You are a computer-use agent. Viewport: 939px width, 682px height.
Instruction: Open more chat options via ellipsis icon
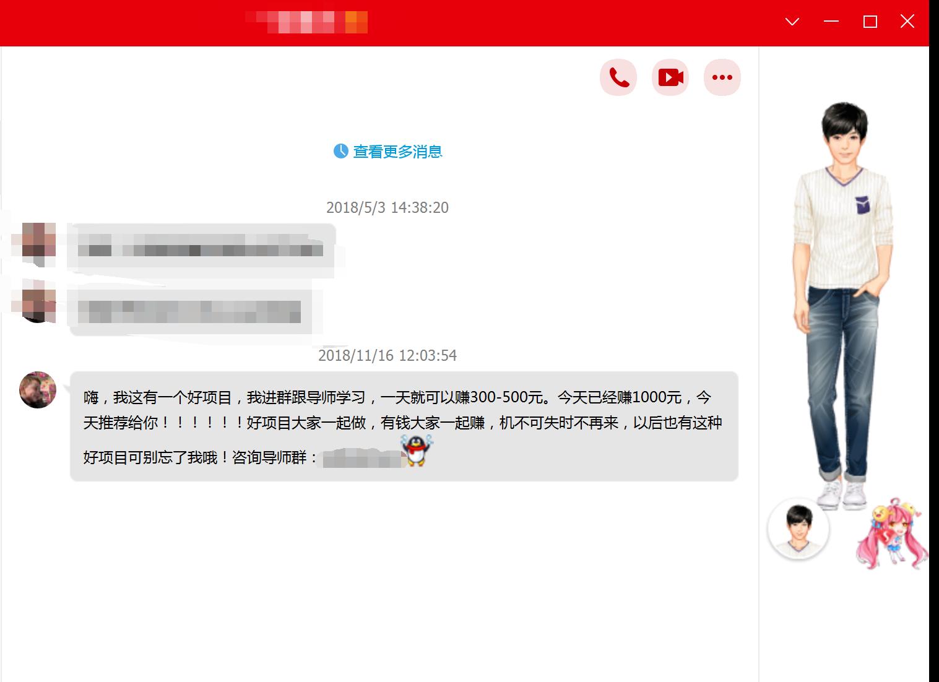[722, 77]
